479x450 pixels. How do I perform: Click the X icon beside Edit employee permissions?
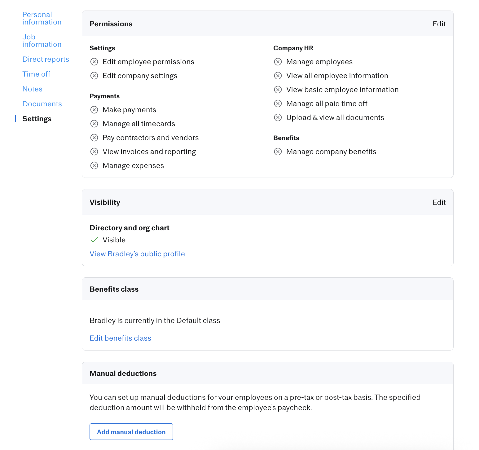(94, 62)
